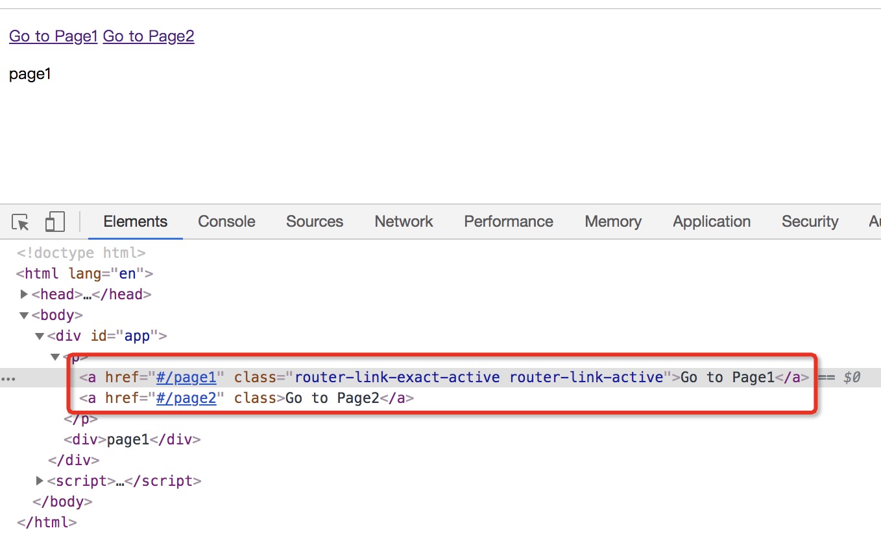Open the Application tab
This screenshot has height=539, width=881.
coord(712,222)
